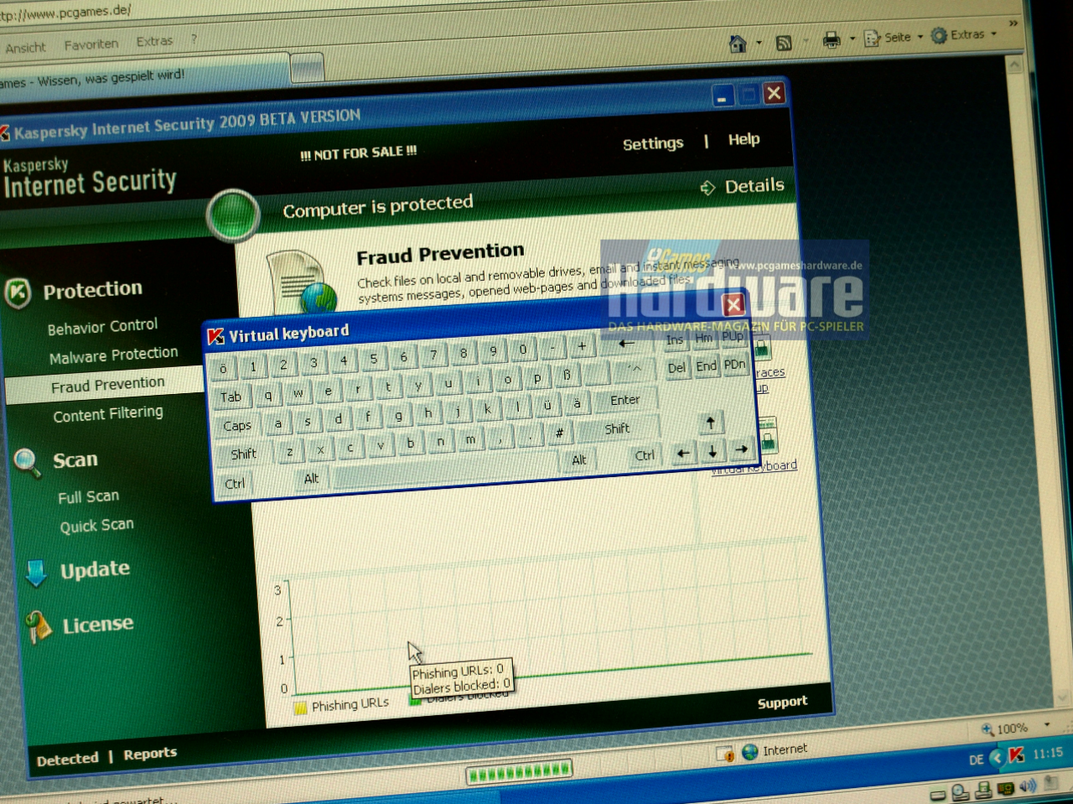The width and height of the screenshot is (1073, 804).
Task: Start Full Scan from sidebar
Action: (89, 497)
